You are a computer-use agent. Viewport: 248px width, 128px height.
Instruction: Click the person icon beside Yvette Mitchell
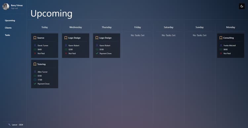221,45
